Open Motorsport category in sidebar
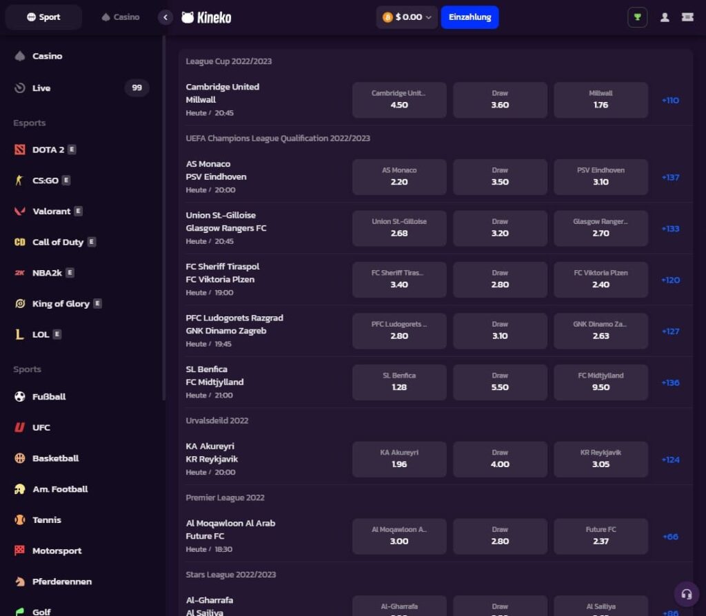The image size is (706, 616). 57,551
